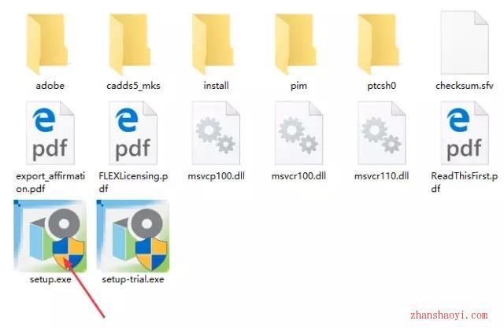The image size is (504, 328).
Task: Click the FLEXLicensing.pdf icon
Action: coord(133,133)
